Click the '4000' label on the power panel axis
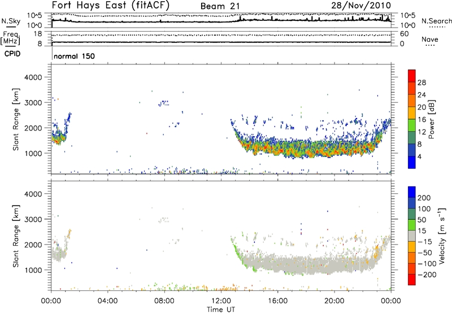 [x=33, y=77]
